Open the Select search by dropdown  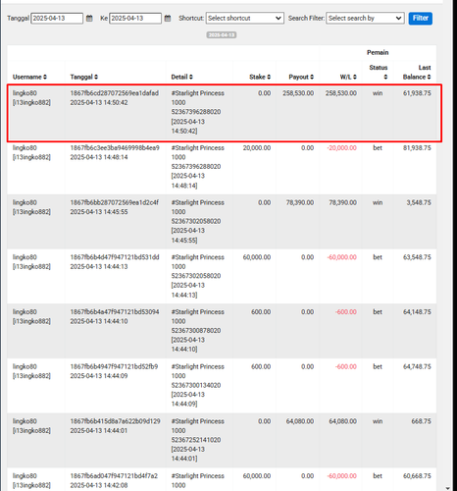(x=365, y=18)
